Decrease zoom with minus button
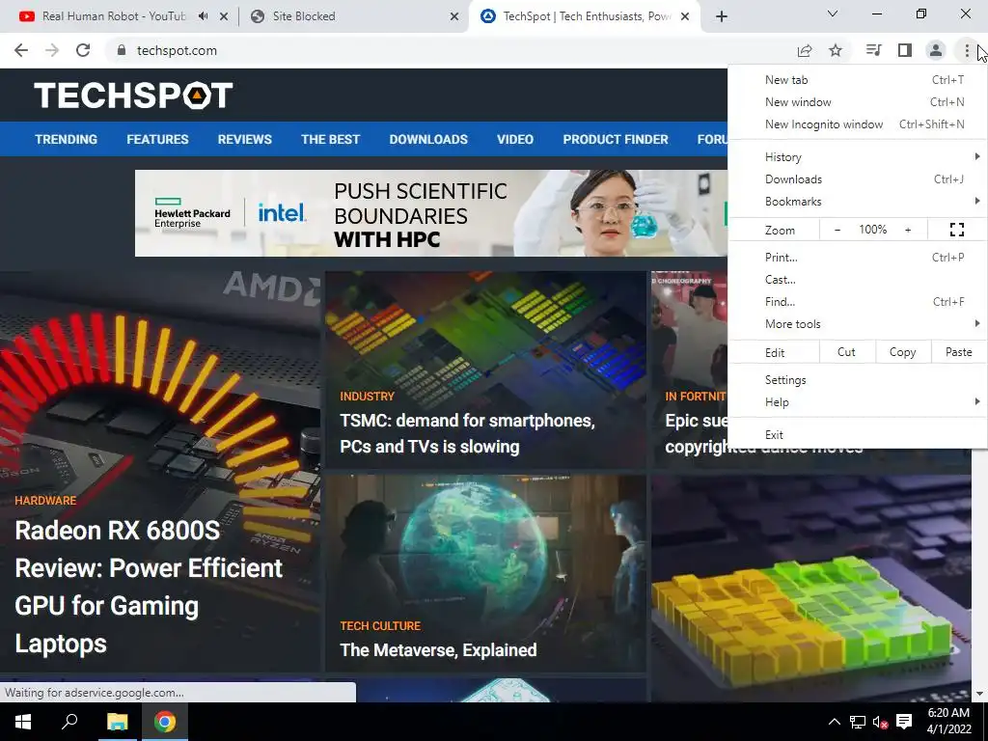The height and width of the screenshot is (741, 988). [x=837, y=230]
